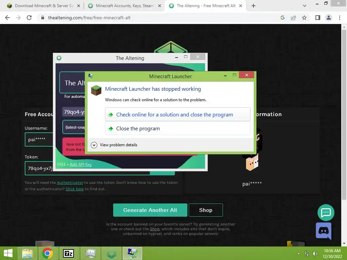Open Google icon in address bar
This screenshot has height=260, width=347.
click(x=282, y=18)
